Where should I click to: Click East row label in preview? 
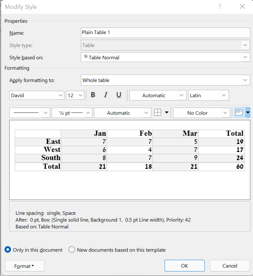click(x=53, y=141)
